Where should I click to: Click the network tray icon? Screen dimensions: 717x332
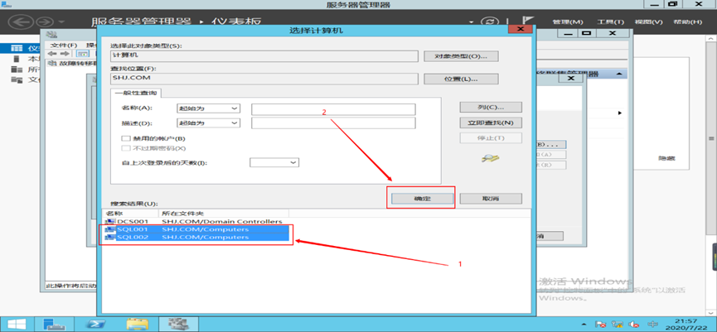click(618, 325)
